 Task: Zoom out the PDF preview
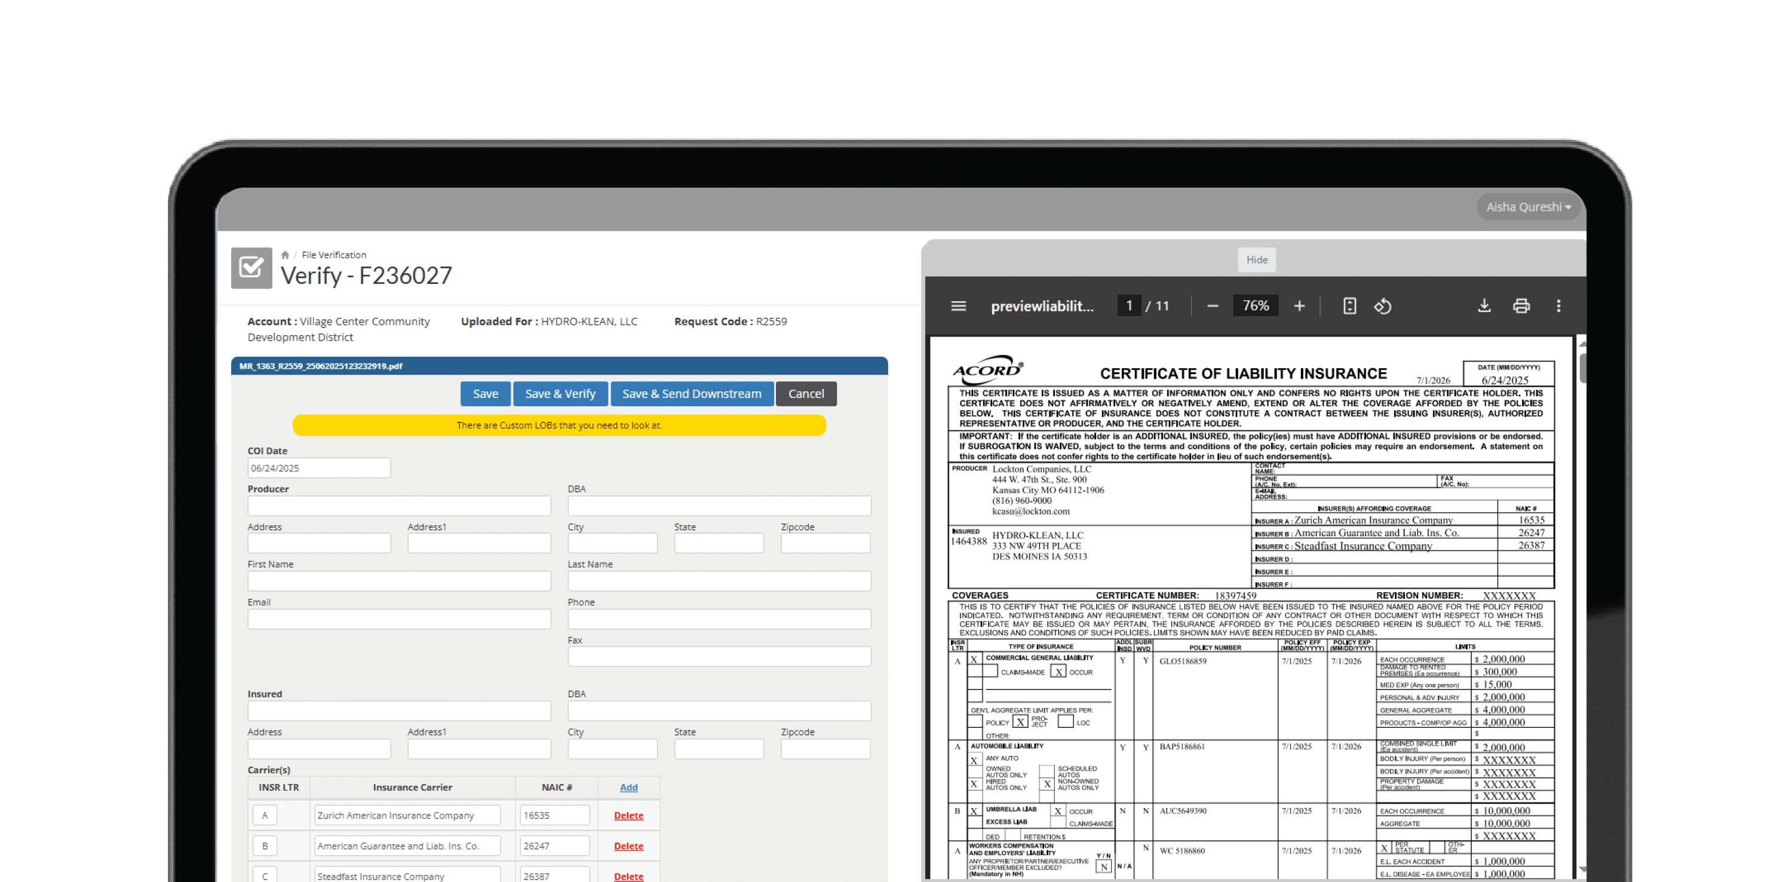[1213, 305]
